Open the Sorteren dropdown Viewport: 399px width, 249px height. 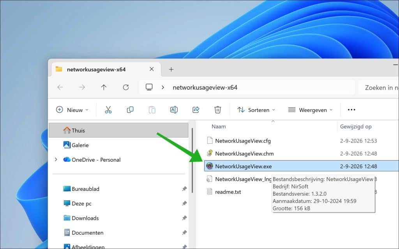coord(256,110)
